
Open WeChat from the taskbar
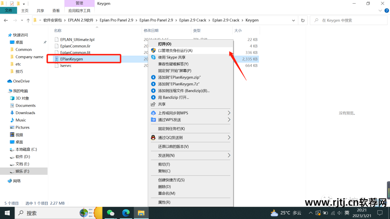110,213
